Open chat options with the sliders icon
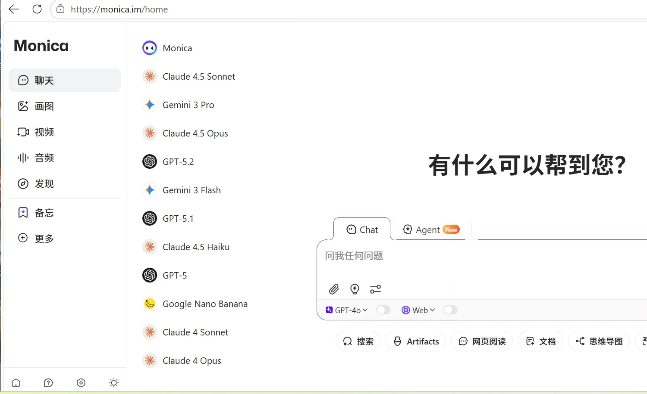 375,289
